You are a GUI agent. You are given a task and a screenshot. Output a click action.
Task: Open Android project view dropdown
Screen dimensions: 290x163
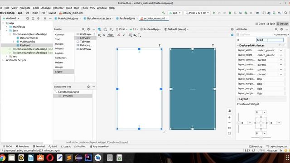[x=11, y=18]
